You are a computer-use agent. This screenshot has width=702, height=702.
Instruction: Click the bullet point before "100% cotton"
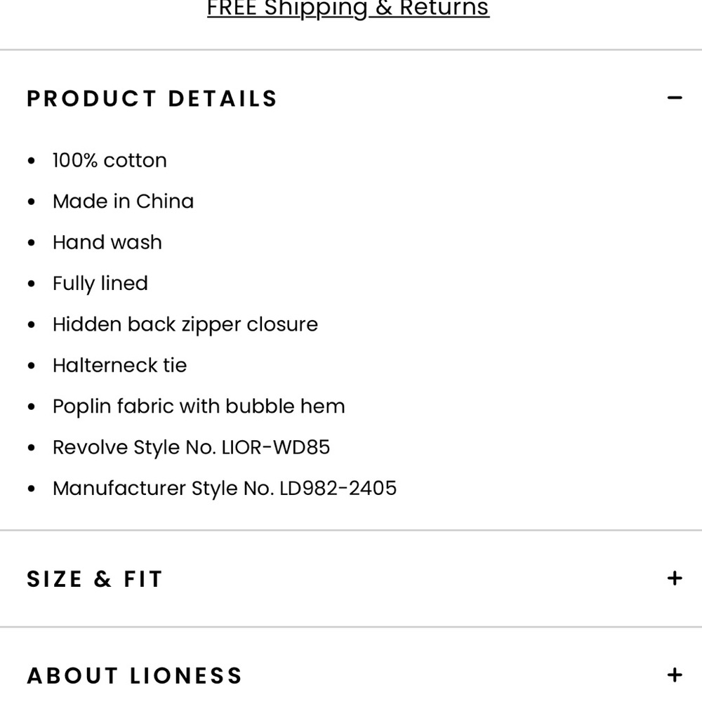31,161
